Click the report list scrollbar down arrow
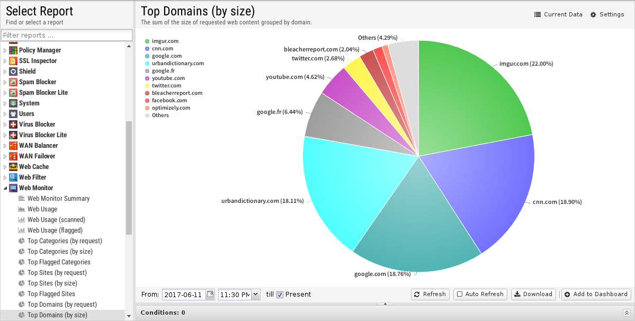The height and width of the screenshot is (321, 635). pos(129,316)
